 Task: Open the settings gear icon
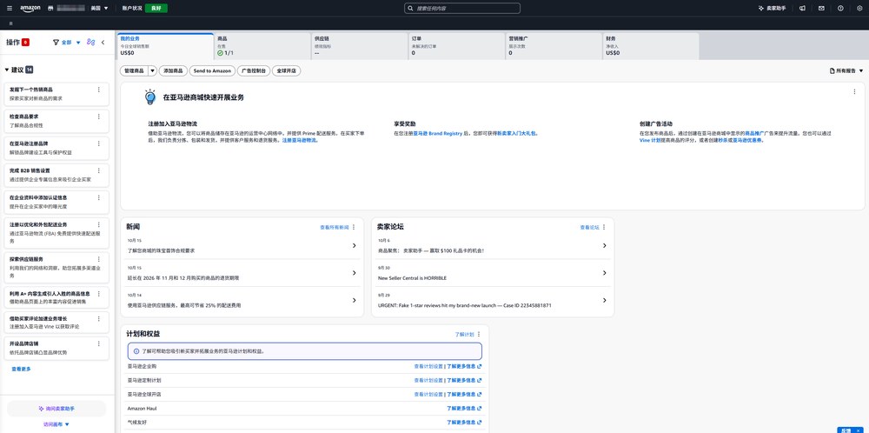pos(859,9)
